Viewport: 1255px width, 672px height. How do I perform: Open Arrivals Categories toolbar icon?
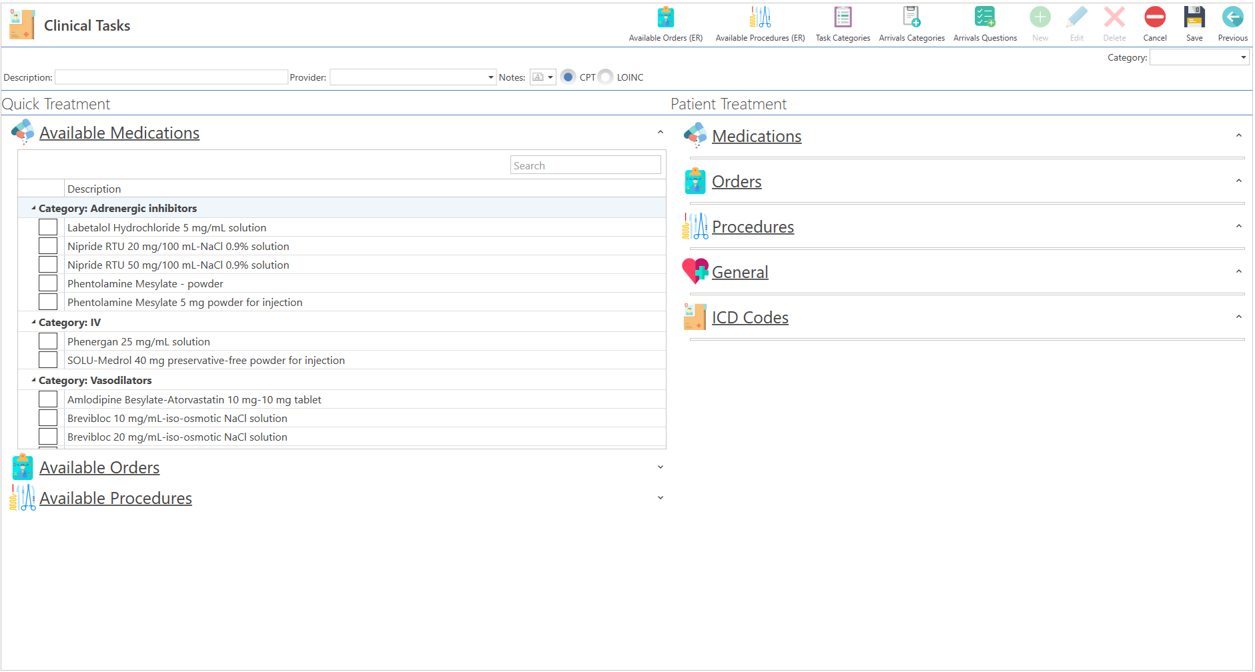click(x=912, y=17)
